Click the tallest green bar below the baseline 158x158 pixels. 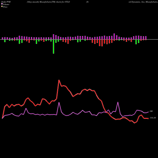click(x=53, y=46)
